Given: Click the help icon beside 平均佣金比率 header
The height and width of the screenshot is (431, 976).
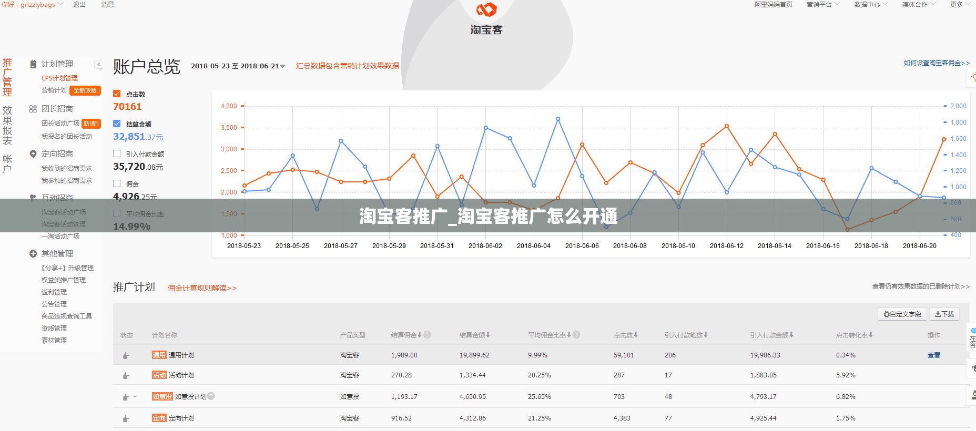Looking at the screenshot, I should point(576,335).
